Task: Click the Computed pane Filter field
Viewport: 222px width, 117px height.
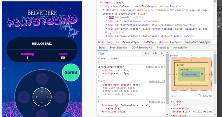Action: click(x=183, y=96)
